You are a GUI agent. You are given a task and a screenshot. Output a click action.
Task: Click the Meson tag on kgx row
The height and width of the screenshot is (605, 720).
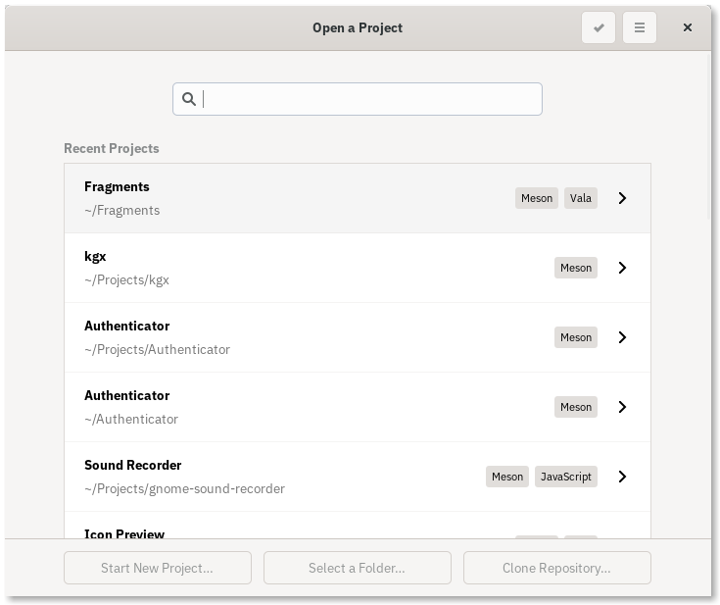[576, 268]
